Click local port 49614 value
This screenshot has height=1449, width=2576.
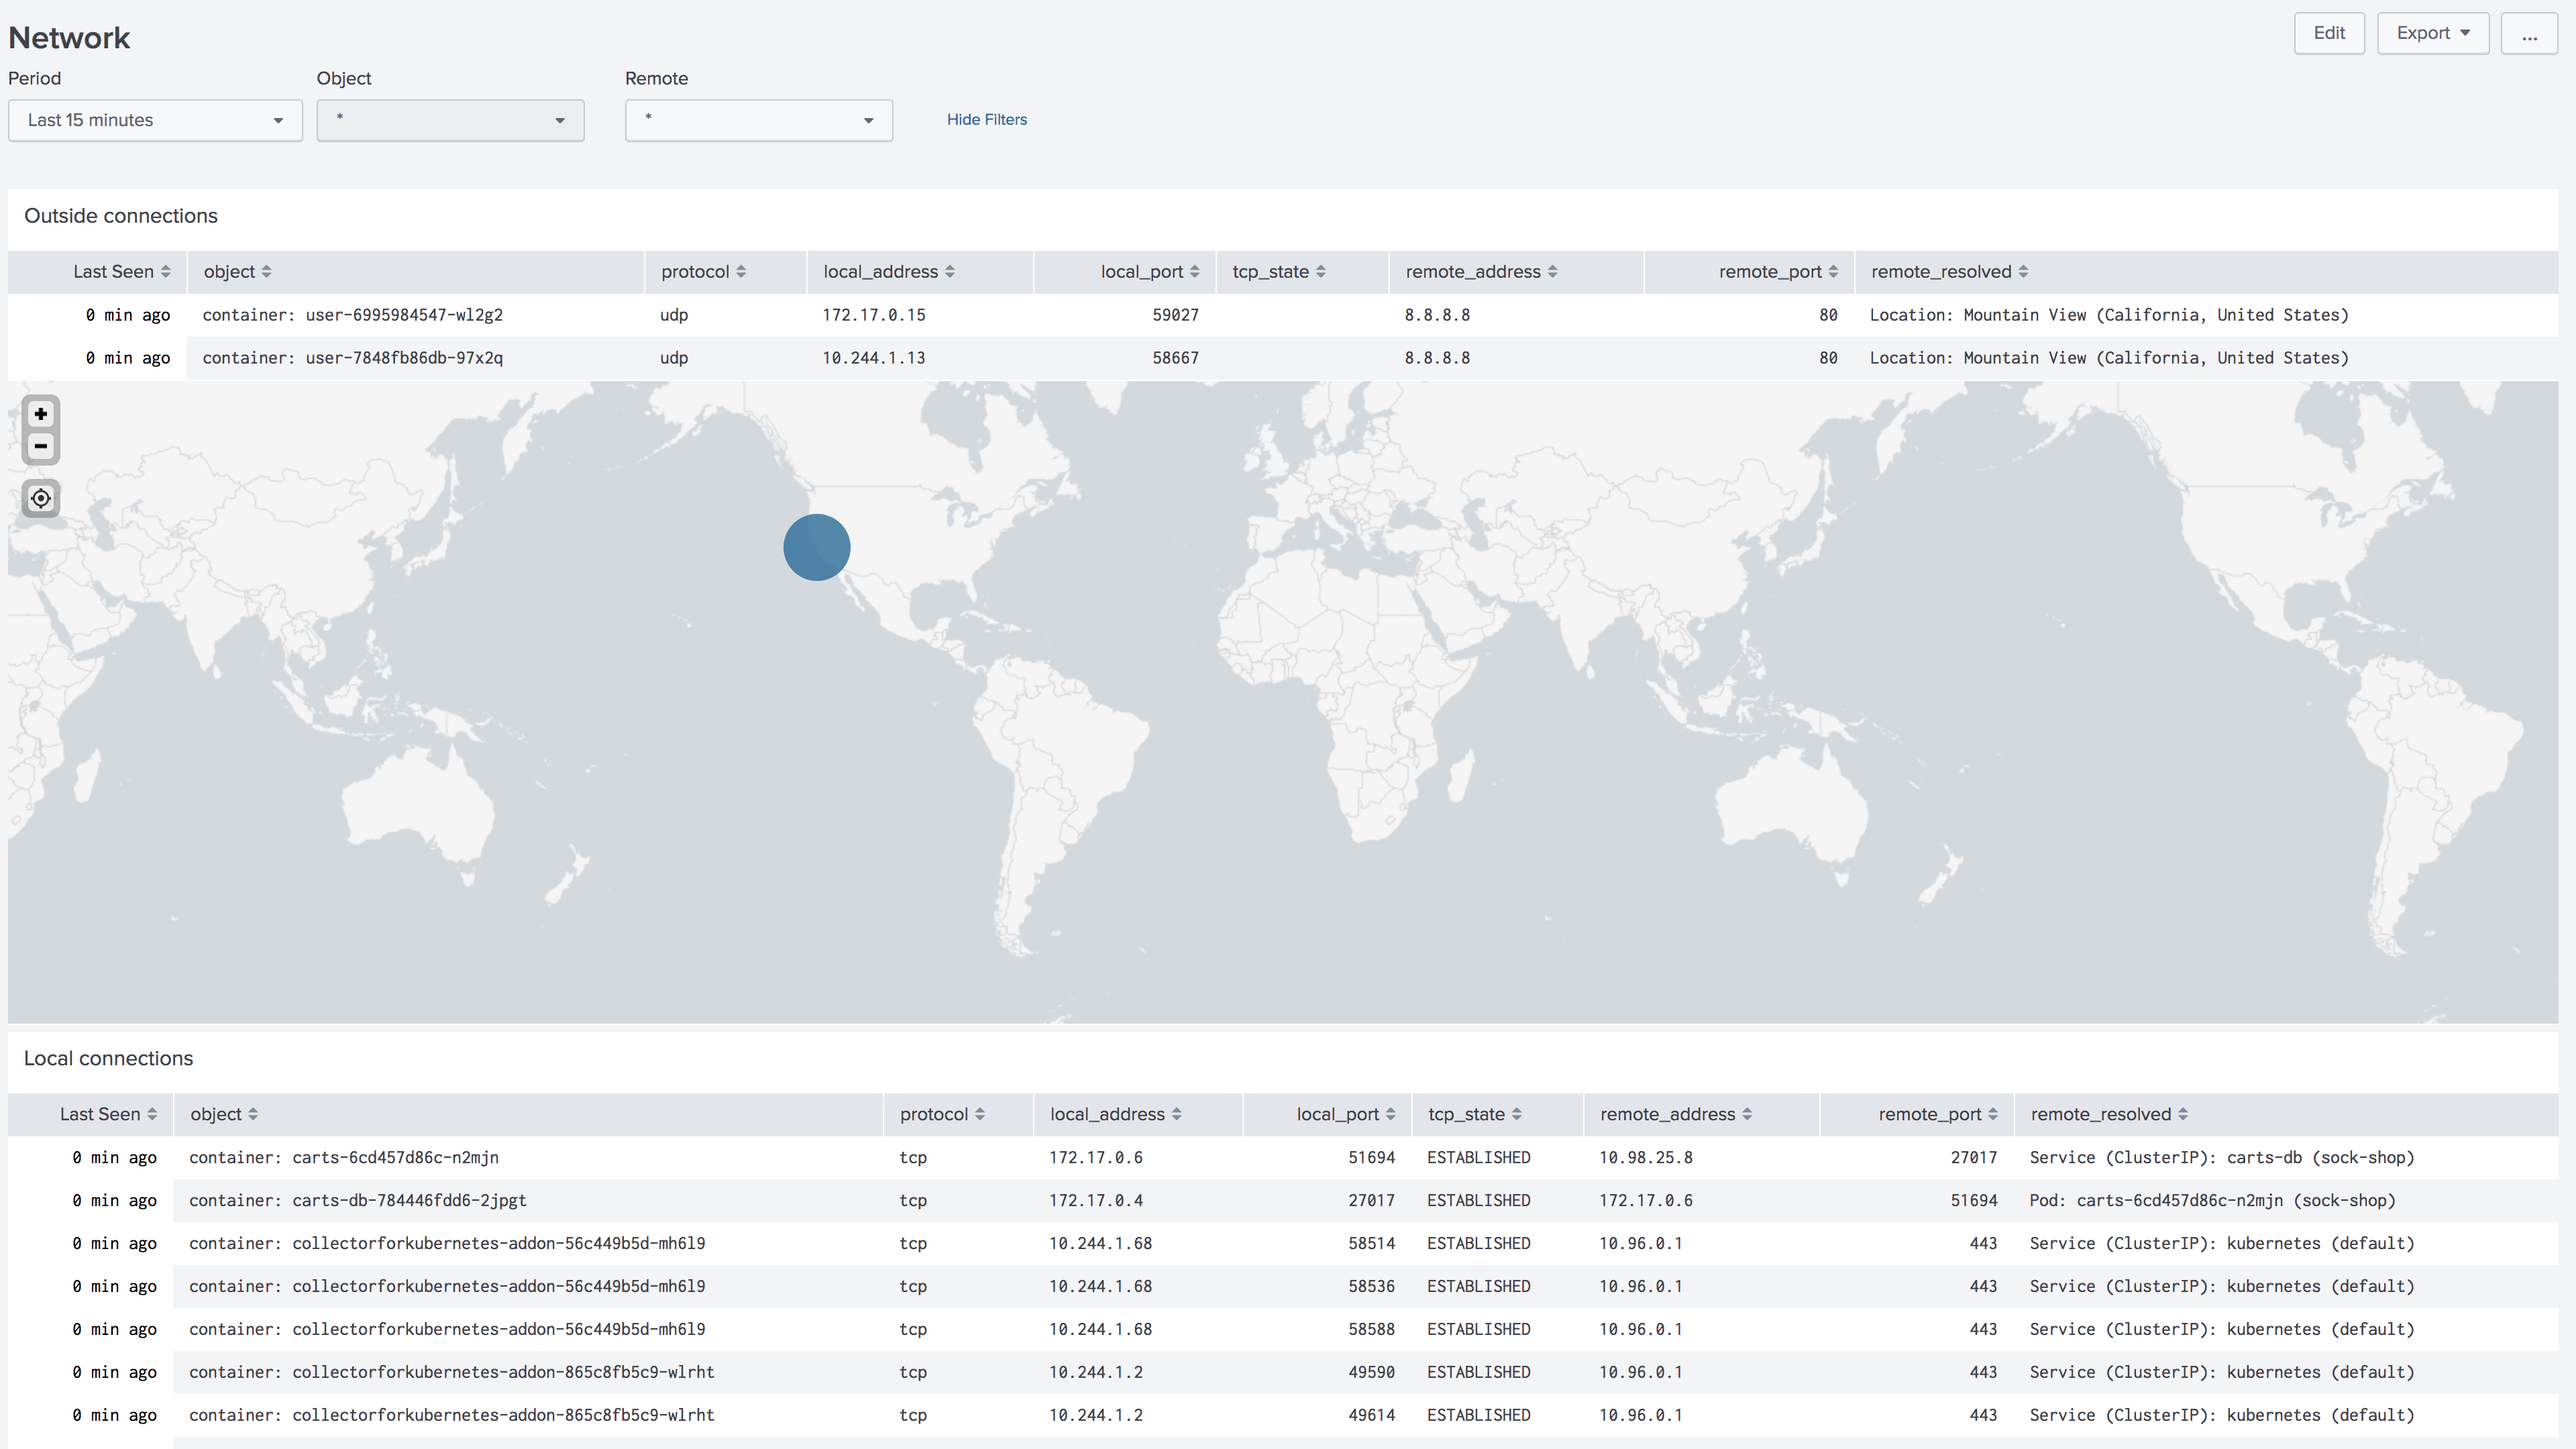(1371, 1415)
